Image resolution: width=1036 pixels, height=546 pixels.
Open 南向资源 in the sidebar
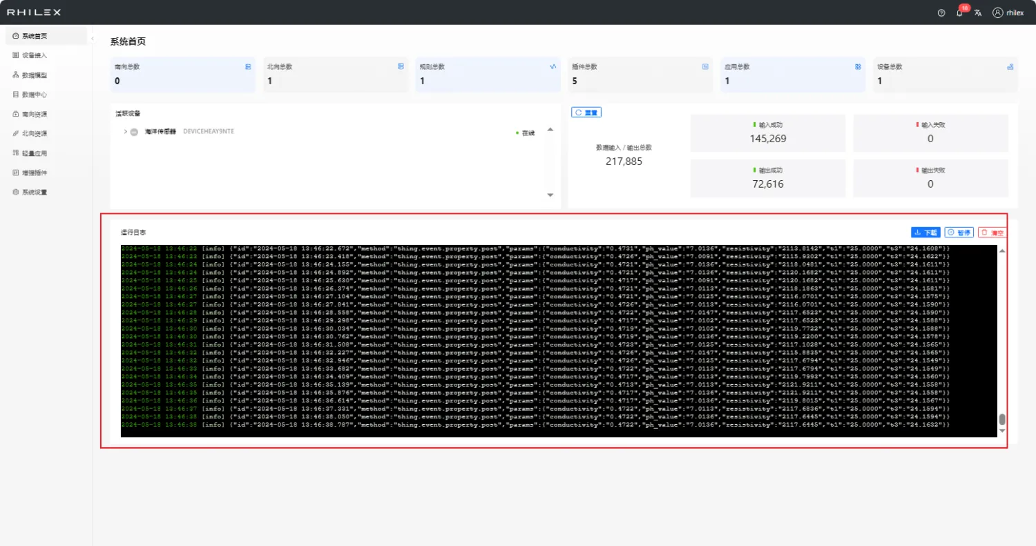click(x=46, y=114)
